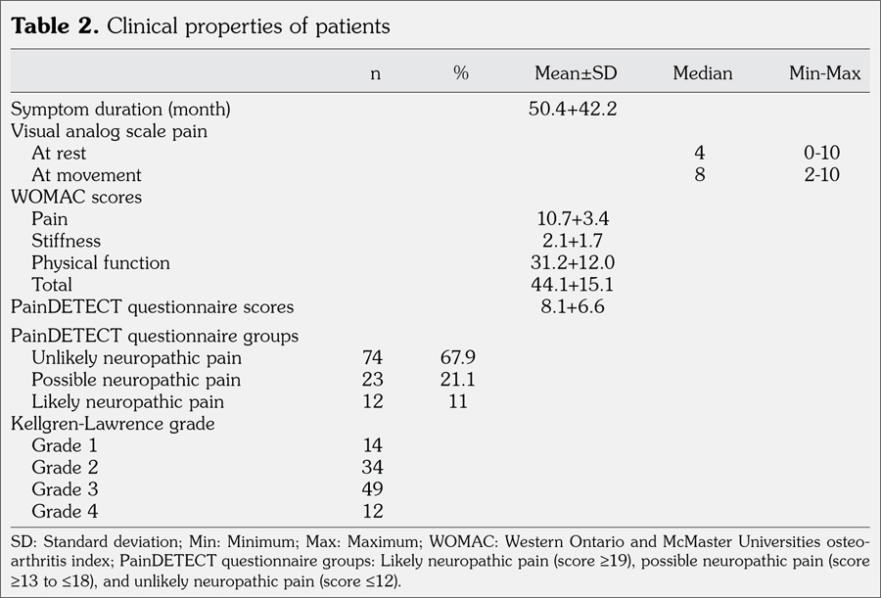Click the '%' column header
This screenshot has width=881, height=598.
461,74
